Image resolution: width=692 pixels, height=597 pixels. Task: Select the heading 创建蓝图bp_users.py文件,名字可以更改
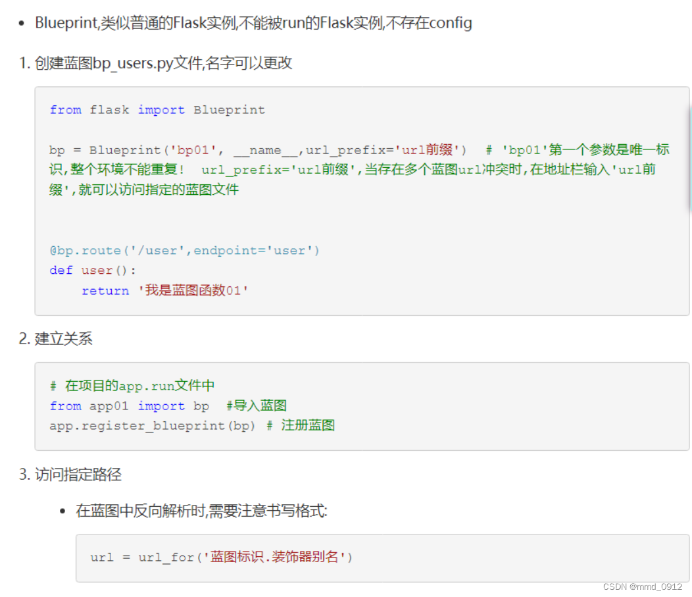pos(163,63)
